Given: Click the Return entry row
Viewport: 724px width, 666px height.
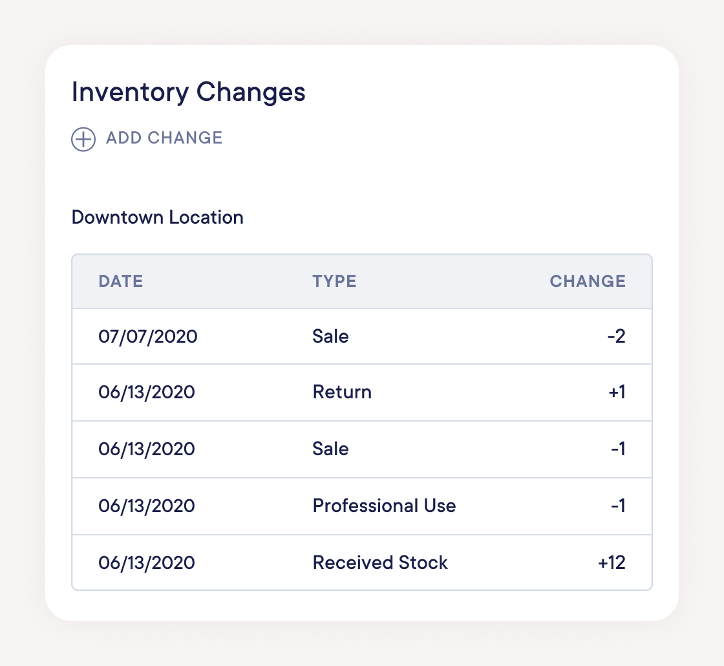Looking at the screenshot, I should pos(362,392).
